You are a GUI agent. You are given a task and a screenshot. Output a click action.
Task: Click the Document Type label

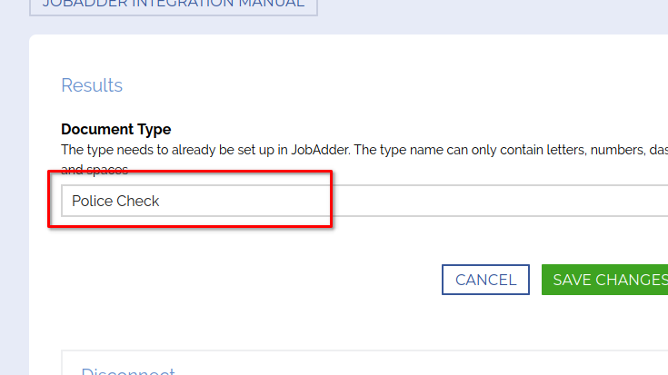[x=115, y=130]
